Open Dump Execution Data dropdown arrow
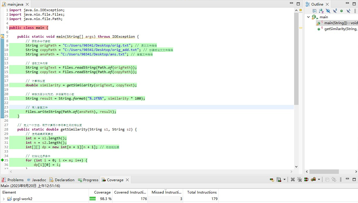358x203 pixels. point(284,179)
